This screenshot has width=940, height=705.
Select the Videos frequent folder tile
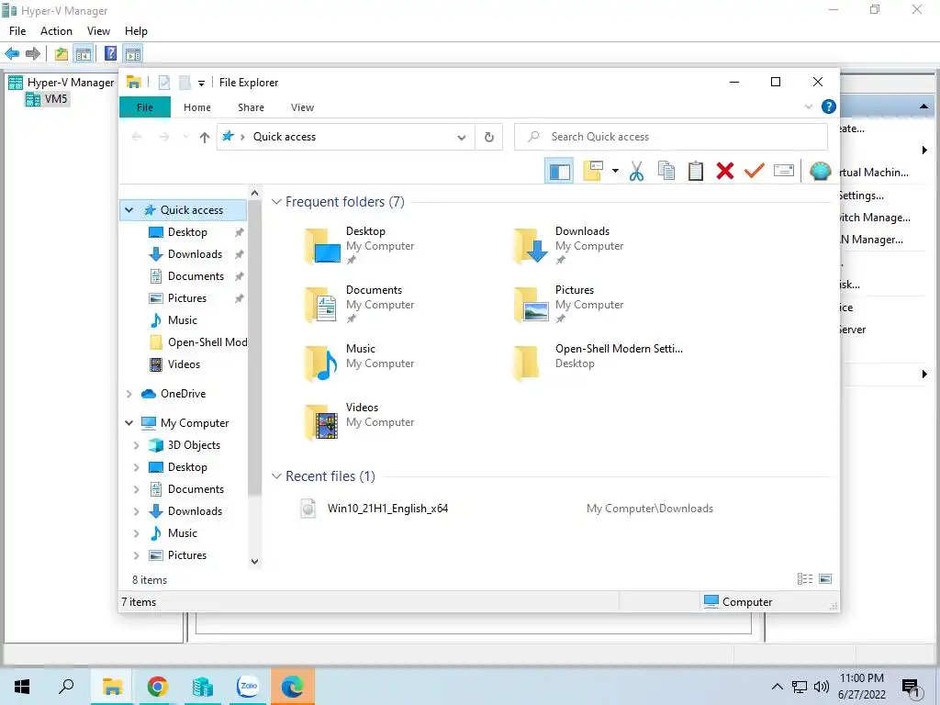tap(360, 422)
